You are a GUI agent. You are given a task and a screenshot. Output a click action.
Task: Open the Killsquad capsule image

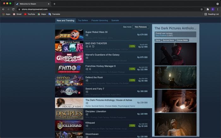coord(69,125)
